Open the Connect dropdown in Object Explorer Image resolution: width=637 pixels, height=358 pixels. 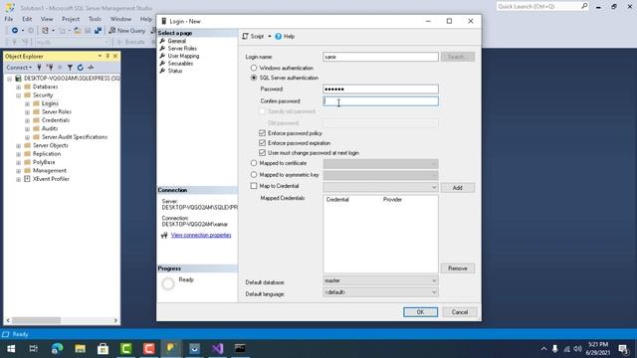click(19, 68)
